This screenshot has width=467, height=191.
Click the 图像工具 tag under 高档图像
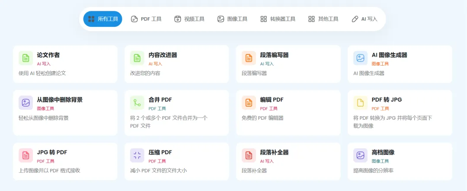pyautogui.click(x=381, y=161)
